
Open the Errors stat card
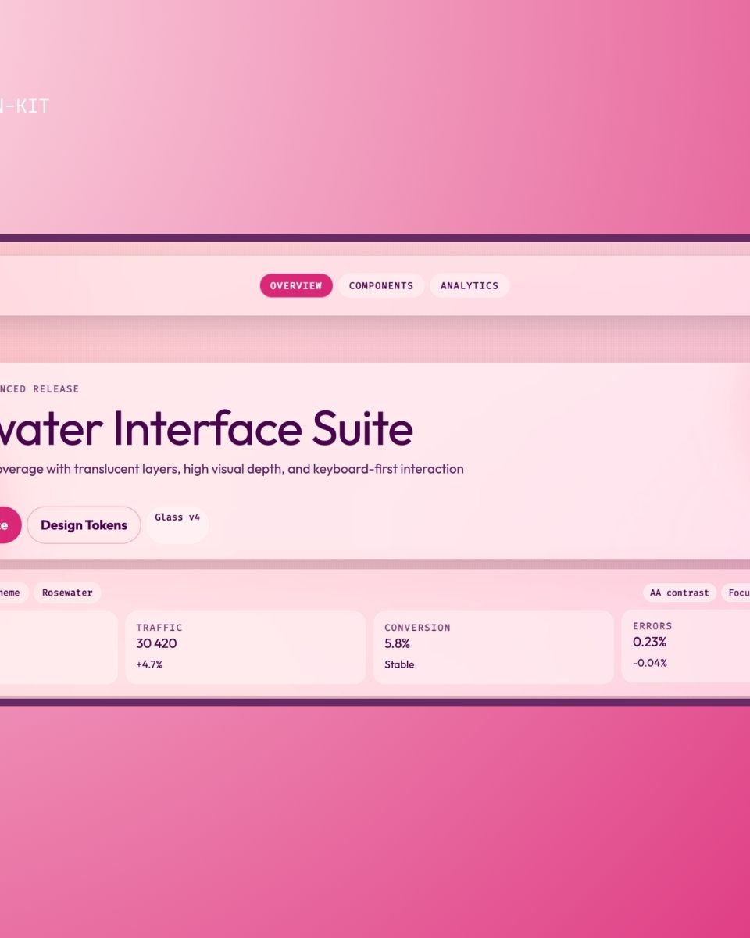(686, 646)
